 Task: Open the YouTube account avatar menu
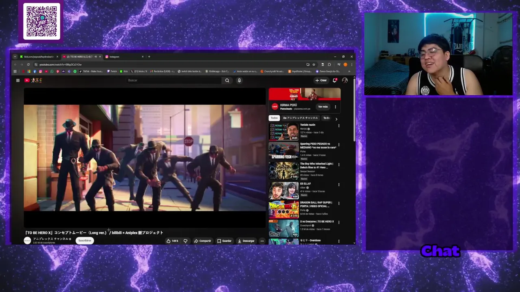tap(345, 80)
